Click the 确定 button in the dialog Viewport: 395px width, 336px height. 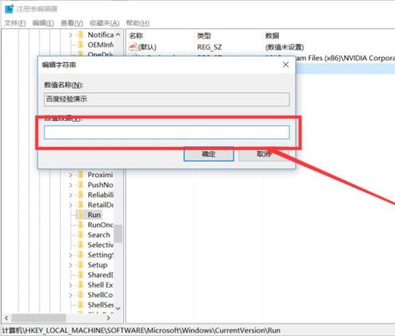(209, 154)
